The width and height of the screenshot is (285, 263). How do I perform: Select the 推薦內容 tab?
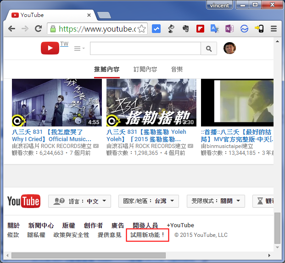tap(106, 69)
